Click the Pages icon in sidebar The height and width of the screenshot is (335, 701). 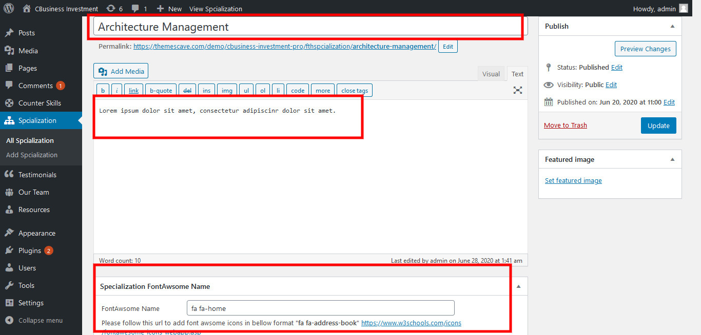pos(9,68)
